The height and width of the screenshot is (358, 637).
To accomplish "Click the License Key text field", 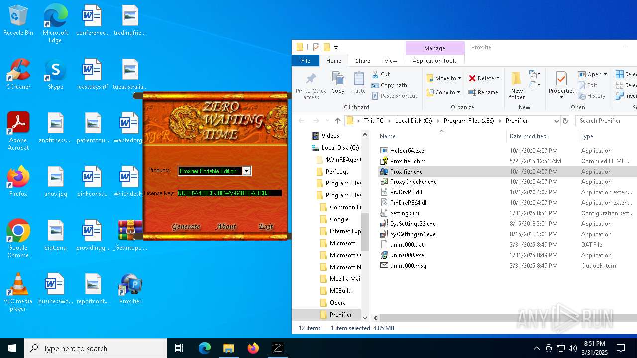I will click(229, 193).
